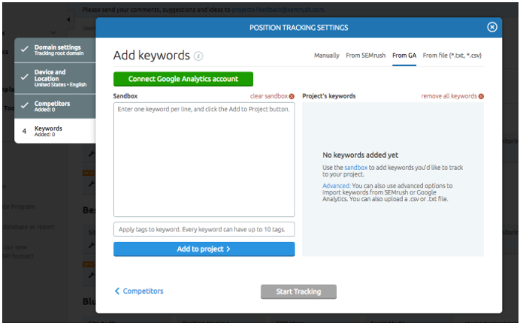This screenshot has width=523, height=326.
Task: Click the No keywords added yet heading
Action: pos(360,155)
